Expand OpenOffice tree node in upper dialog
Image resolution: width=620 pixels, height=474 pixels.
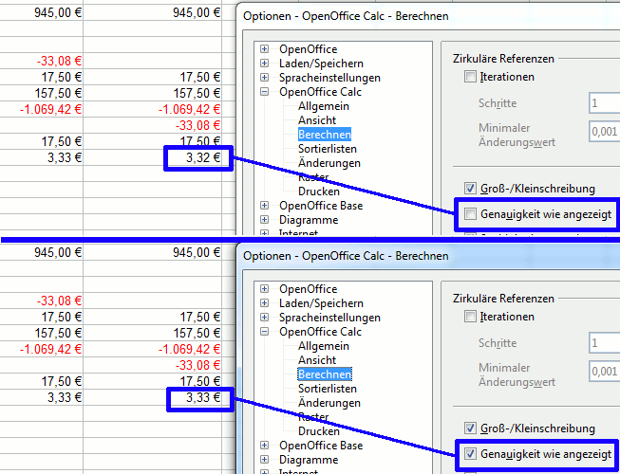coord(265,49)
